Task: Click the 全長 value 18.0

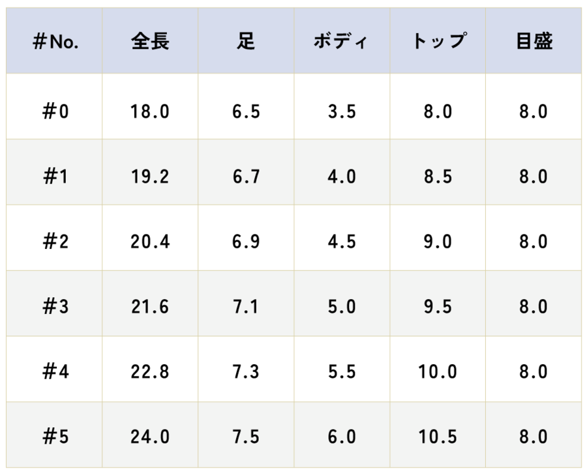Action: [150, 111]
